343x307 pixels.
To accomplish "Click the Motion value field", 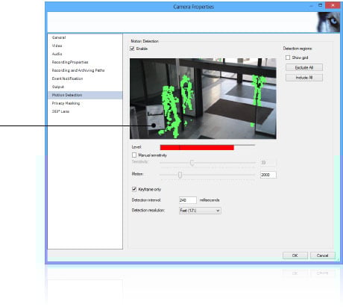I will click(268, 175).
